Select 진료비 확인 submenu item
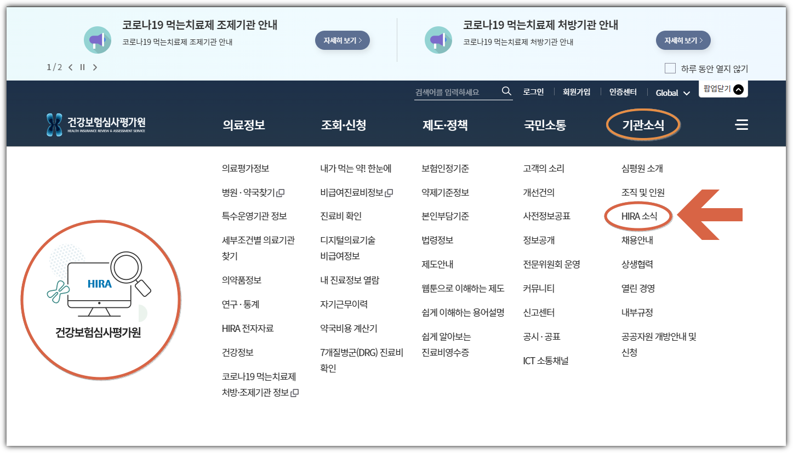The width and height of the screenshot is (793, 453). [x=341, y=216]
